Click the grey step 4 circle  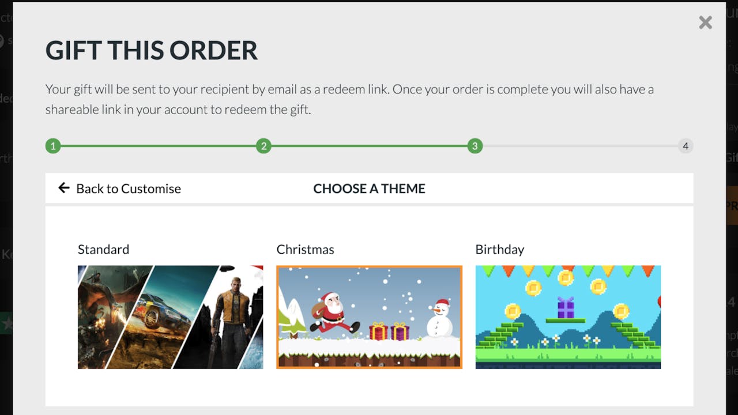click(x=686, y=146)
